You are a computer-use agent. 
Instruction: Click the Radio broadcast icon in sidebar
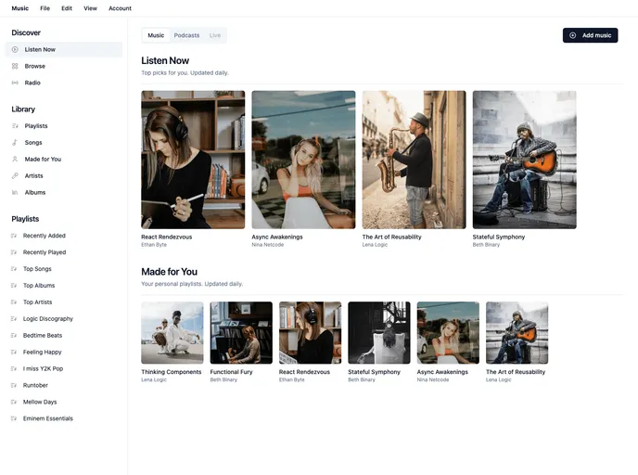pos(15,83)
